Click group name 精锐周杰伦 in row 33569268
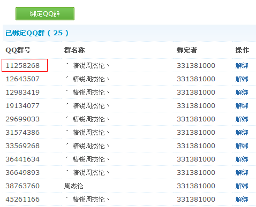Viewport: 256px width, 207px height. pyautogui.click(x=88, y=146)
